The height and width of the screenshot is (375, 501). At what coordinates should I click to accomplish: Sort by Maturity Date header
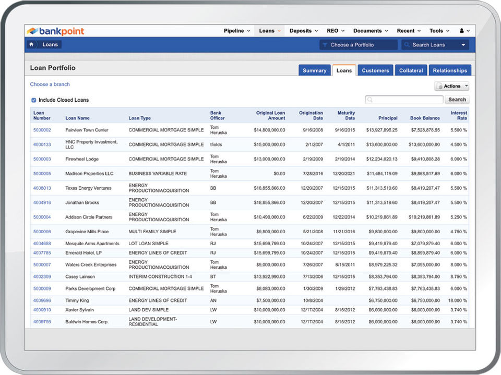pos(346,116)
